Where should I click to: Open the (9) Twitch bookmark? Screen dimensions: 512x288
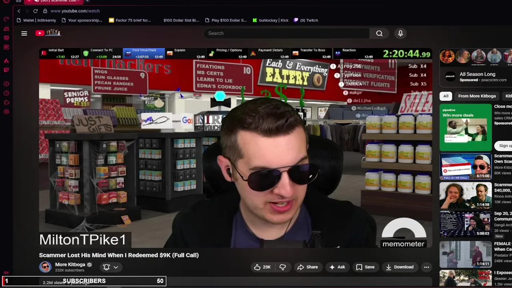pos(306,20)
